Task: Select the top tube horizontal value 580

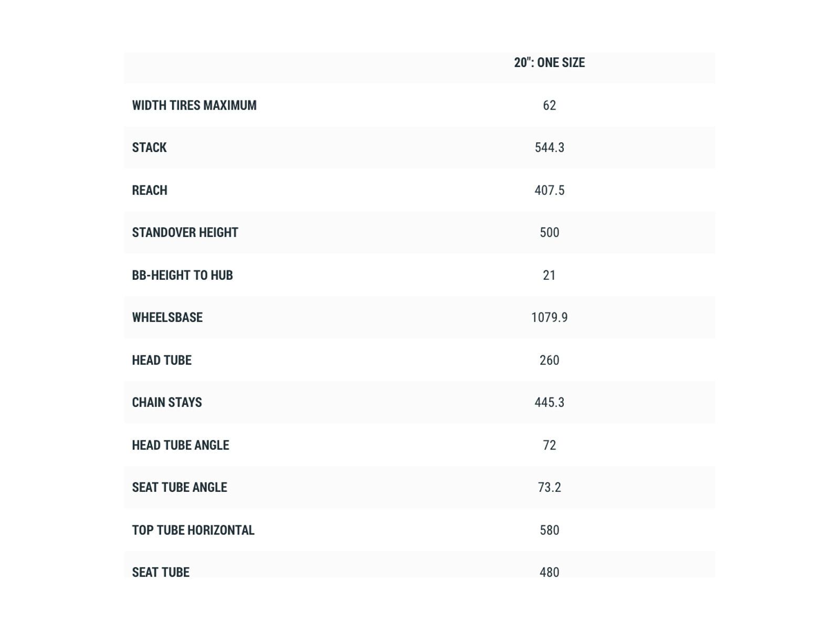Action: [x=549, y=530]
